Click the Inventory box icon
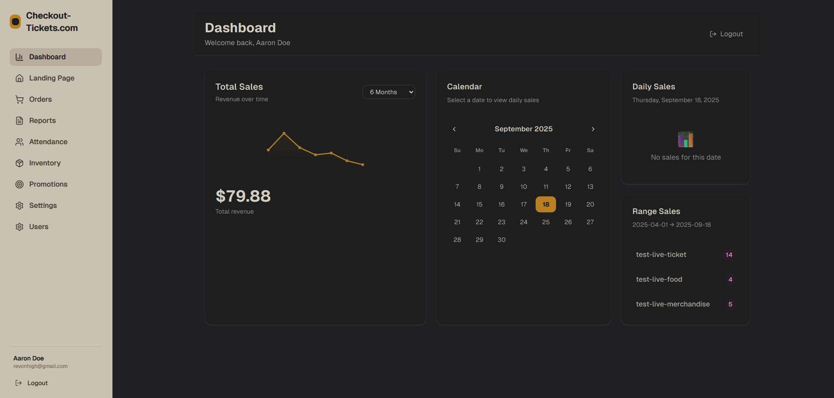834x398 pixels. pos(19,163)
